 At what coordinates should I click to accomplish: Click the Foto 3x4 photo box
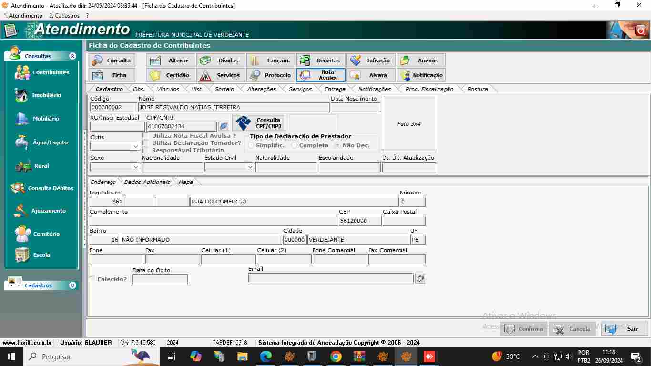[409, 124]
